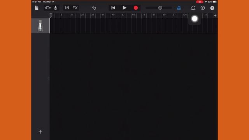Switch to Tracks view button

[47, 8]
